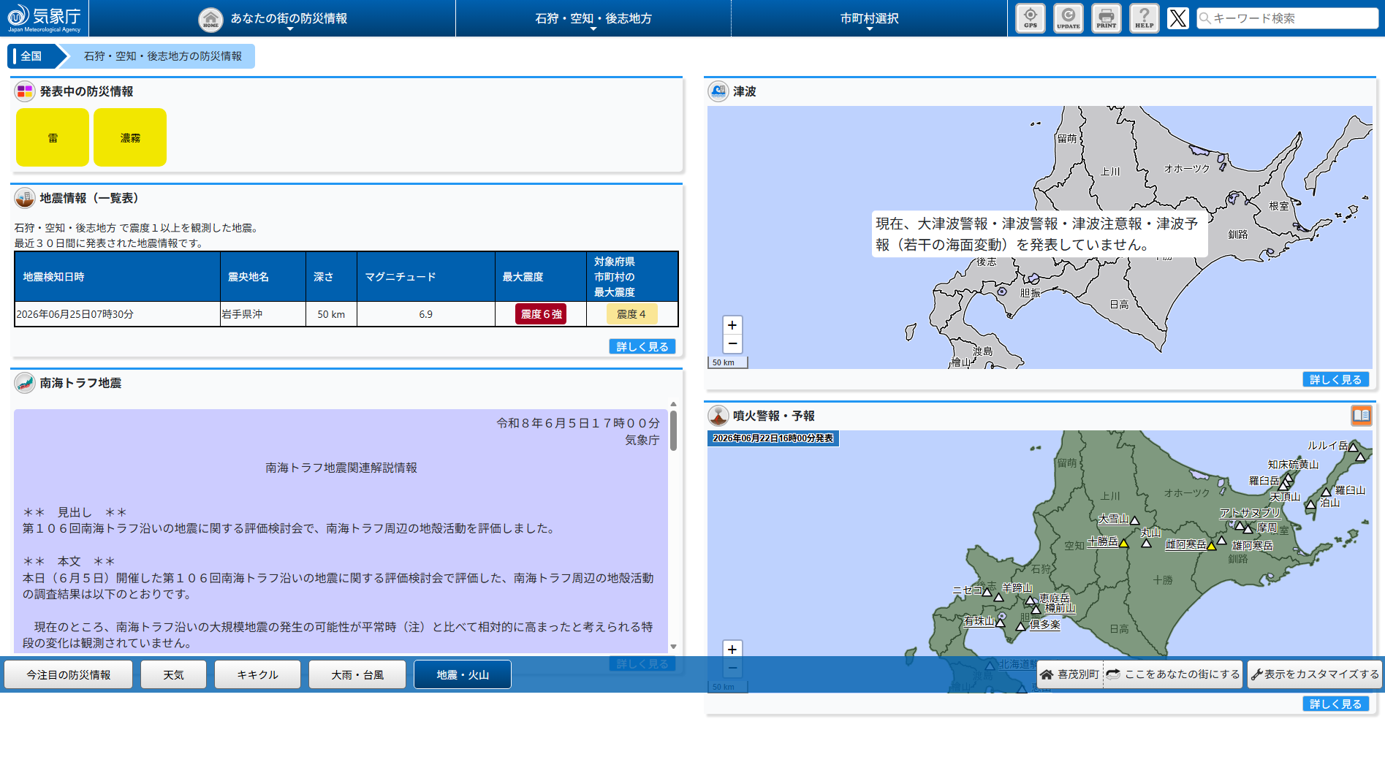This screenshot has height=765, width=1385.
Task: Click the 南海トラフ panel scrollbar thumb
Action: [x=673, y=430]
